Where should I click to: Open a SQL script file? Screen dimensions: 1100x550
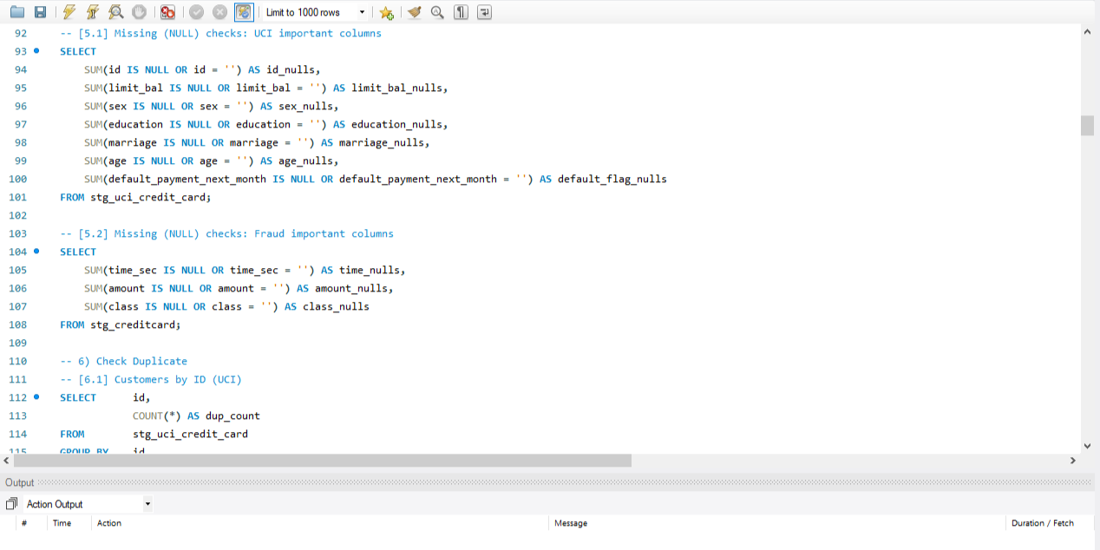[x=17, y=12]
